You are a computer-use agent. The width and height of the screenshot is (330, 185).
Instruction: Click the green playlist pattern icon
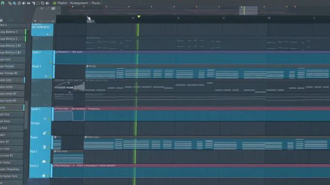click(x=55, y=3)
